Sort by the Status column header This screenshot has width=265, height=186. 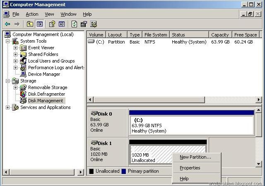click(189, 35)
